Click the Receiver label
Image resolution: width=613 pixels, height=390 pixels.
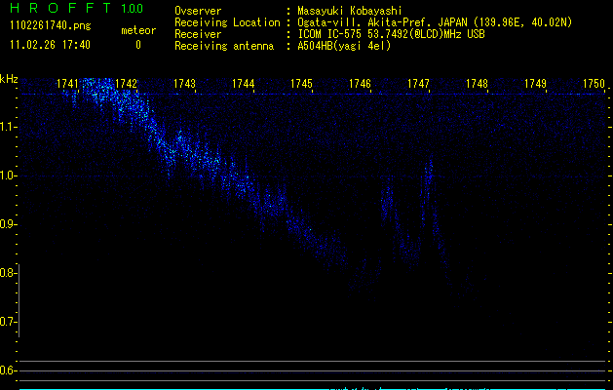(x=198, y=34)
